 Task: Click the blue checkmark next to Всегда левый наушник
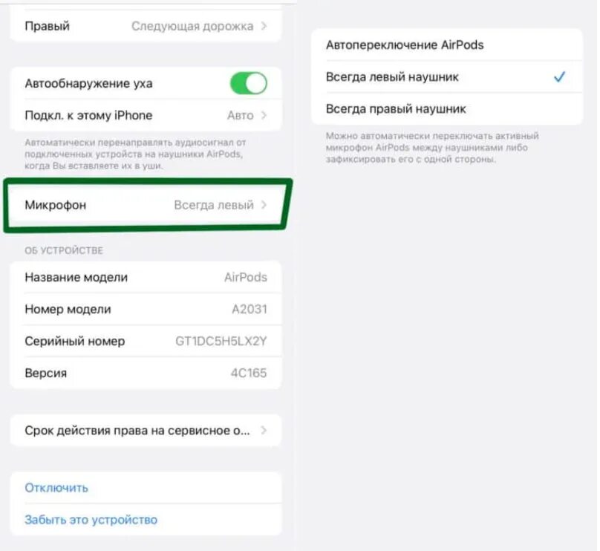pyautogui.click(x=559, y=77)
